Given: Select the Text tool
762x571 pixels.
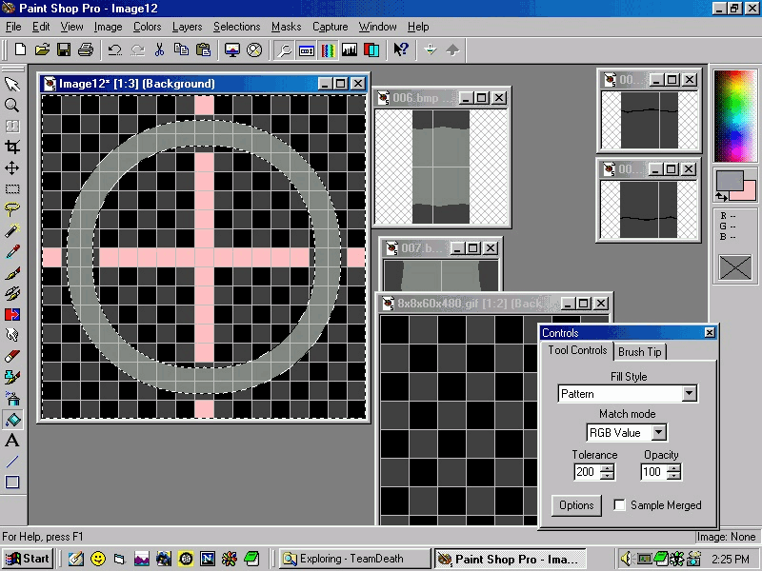Looking at the screenshot, I should 12,441.
